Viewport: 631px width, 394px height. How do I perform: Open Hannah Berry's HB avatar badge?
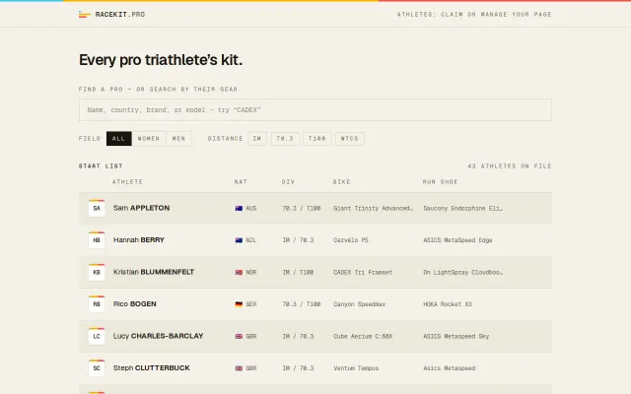97,240
